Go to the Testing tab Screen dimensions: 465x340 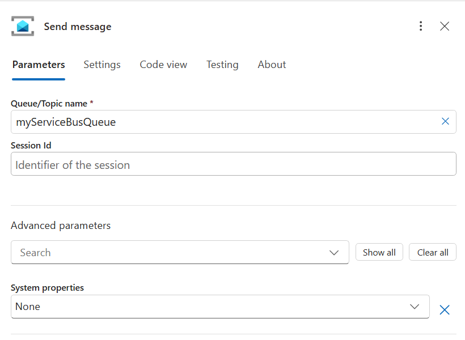point(222,65)
